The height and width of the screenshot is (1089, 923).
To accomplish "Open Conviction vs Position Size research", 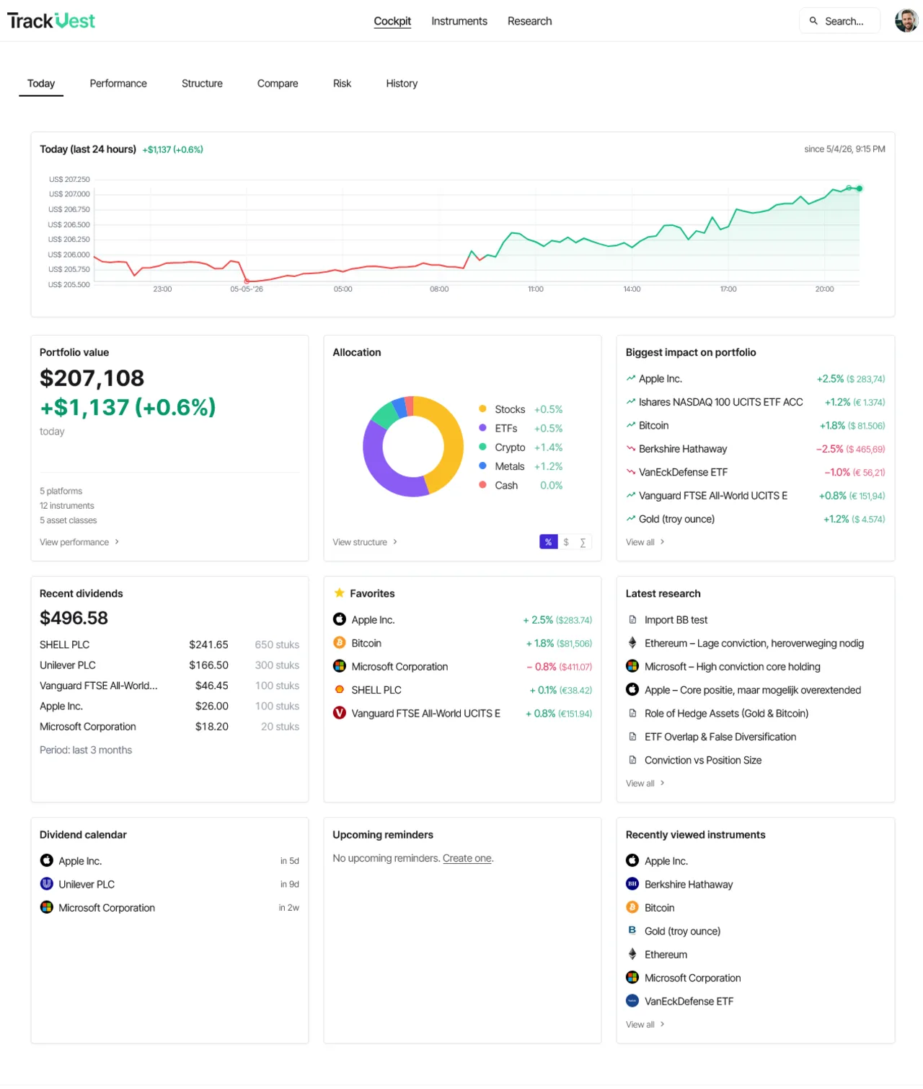I will 703,760.
